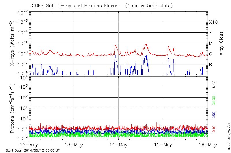Select the green ≥100 proton legend label
This screenshot has width=231, height=153.
coord(214,100)
